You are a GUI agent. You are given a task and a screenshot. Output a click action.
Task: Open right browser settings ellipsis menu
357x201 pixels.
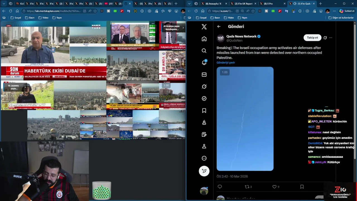[334, 11]
